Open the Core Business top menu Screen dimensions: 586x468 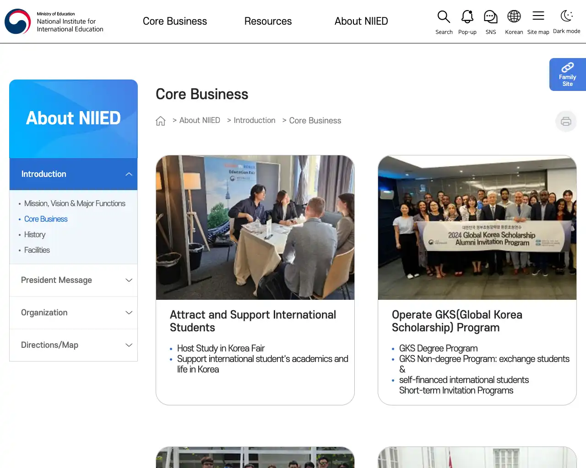point(175,21)
